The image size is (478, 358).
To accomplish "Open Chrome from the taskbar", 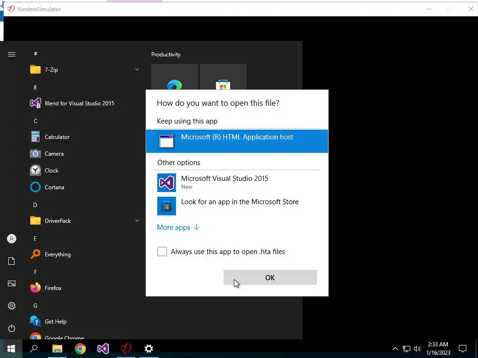I will 80,349.
